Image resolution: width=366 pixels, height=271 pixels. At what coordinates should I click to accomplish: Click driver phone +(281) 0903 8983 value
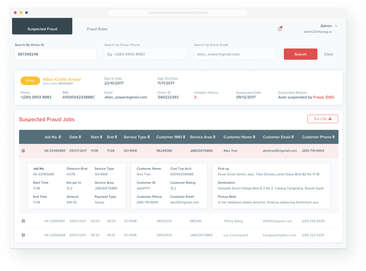click(x=36, y=97)
